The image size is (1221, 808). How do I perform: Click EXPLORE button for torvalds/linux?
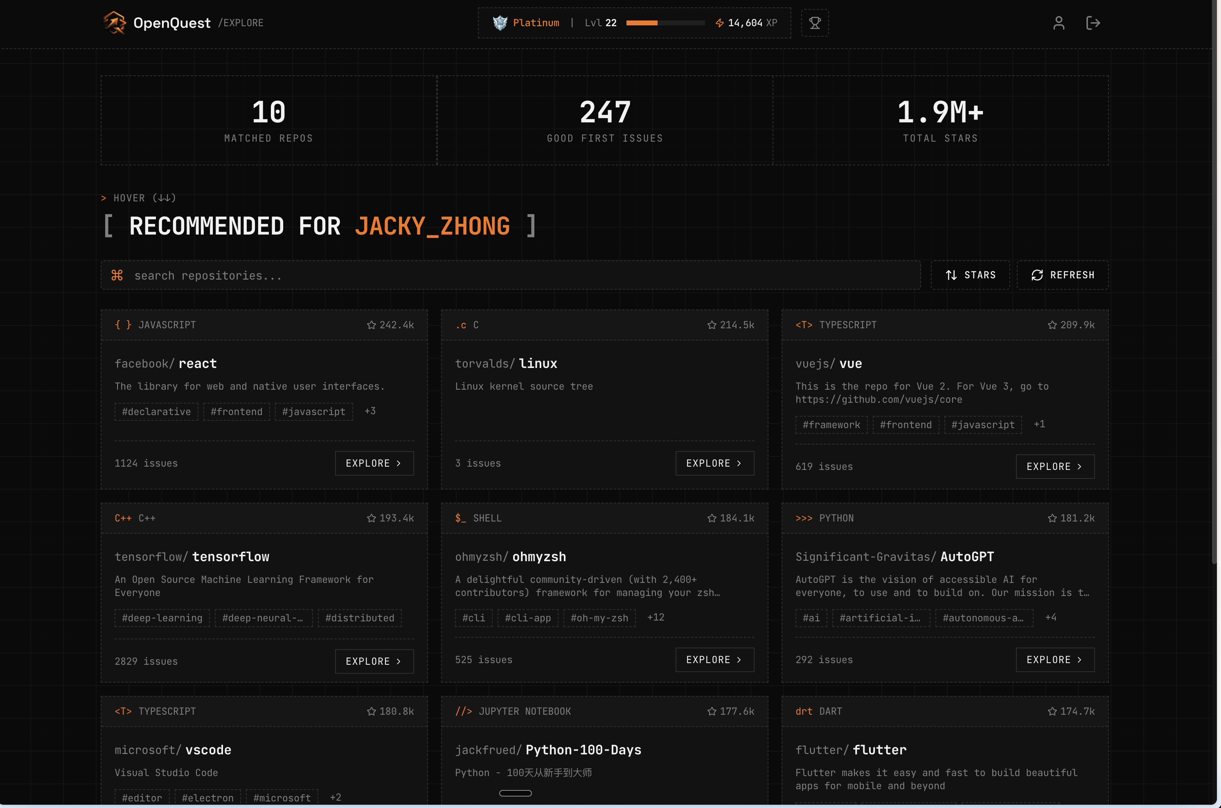[714, 463]
